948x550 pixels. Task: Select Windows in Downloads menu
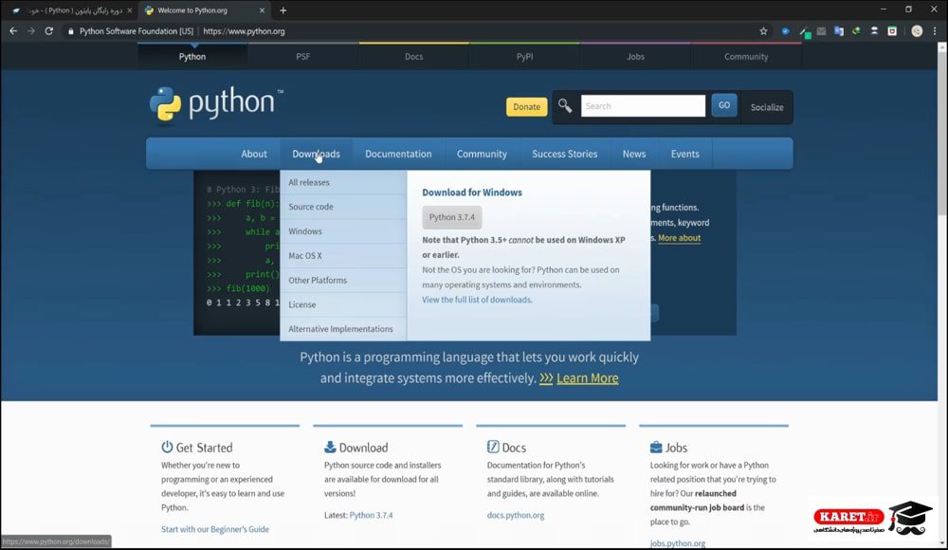(343, 231)
